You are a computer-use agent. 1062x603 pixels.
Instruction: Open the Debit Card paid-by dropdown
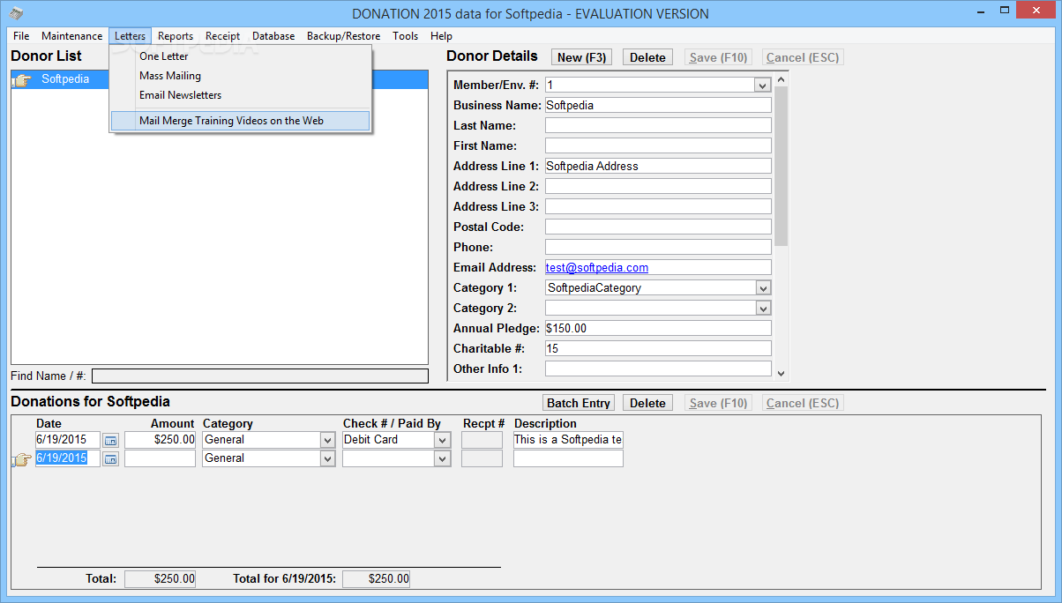(443, 440)
